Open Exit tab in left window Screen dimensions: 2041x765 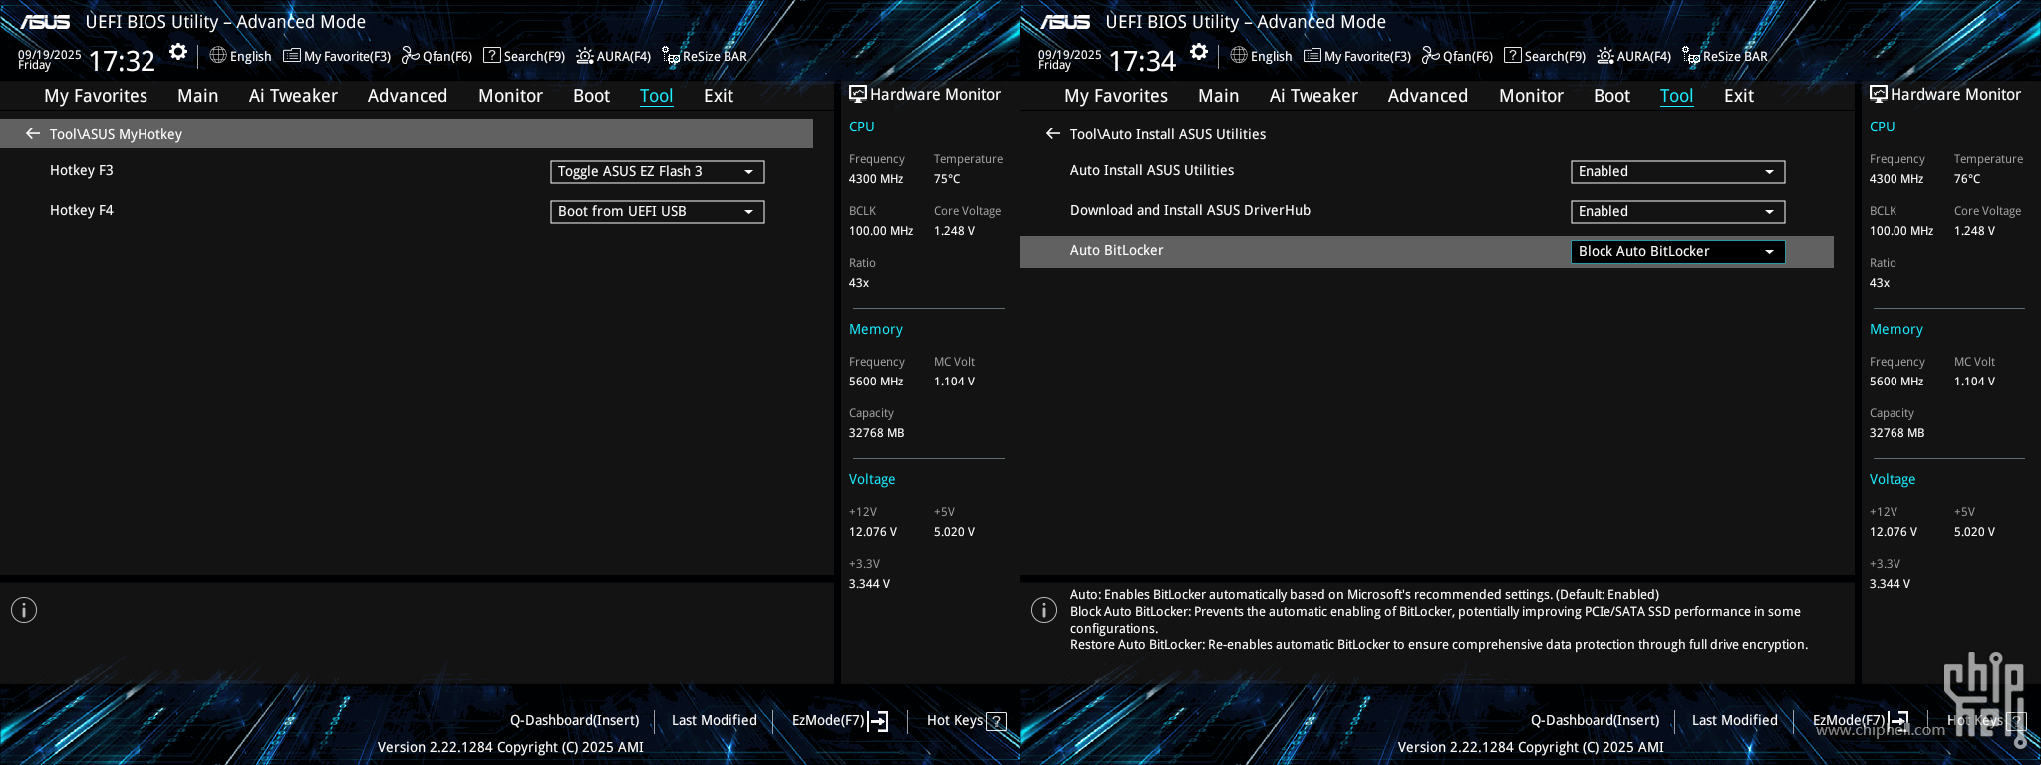719,96
